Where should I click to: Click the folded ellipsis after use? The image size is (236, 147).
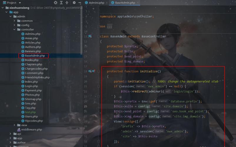click(x=109, y=26)
